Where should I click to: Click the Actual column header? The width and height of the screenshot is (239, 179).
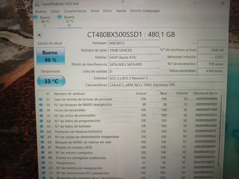pos(141,93)
